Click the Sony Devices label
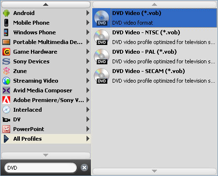The image size is (218, 176). [31, 61]
